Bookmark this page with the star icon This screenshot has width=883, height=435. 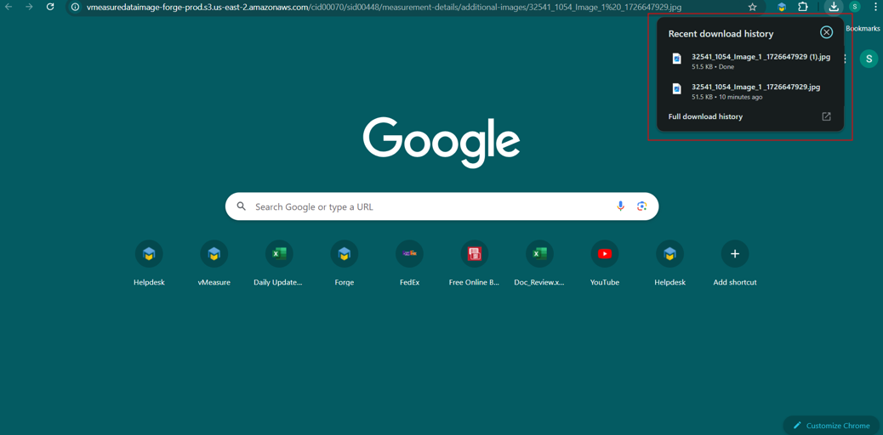tap(752, 7)
